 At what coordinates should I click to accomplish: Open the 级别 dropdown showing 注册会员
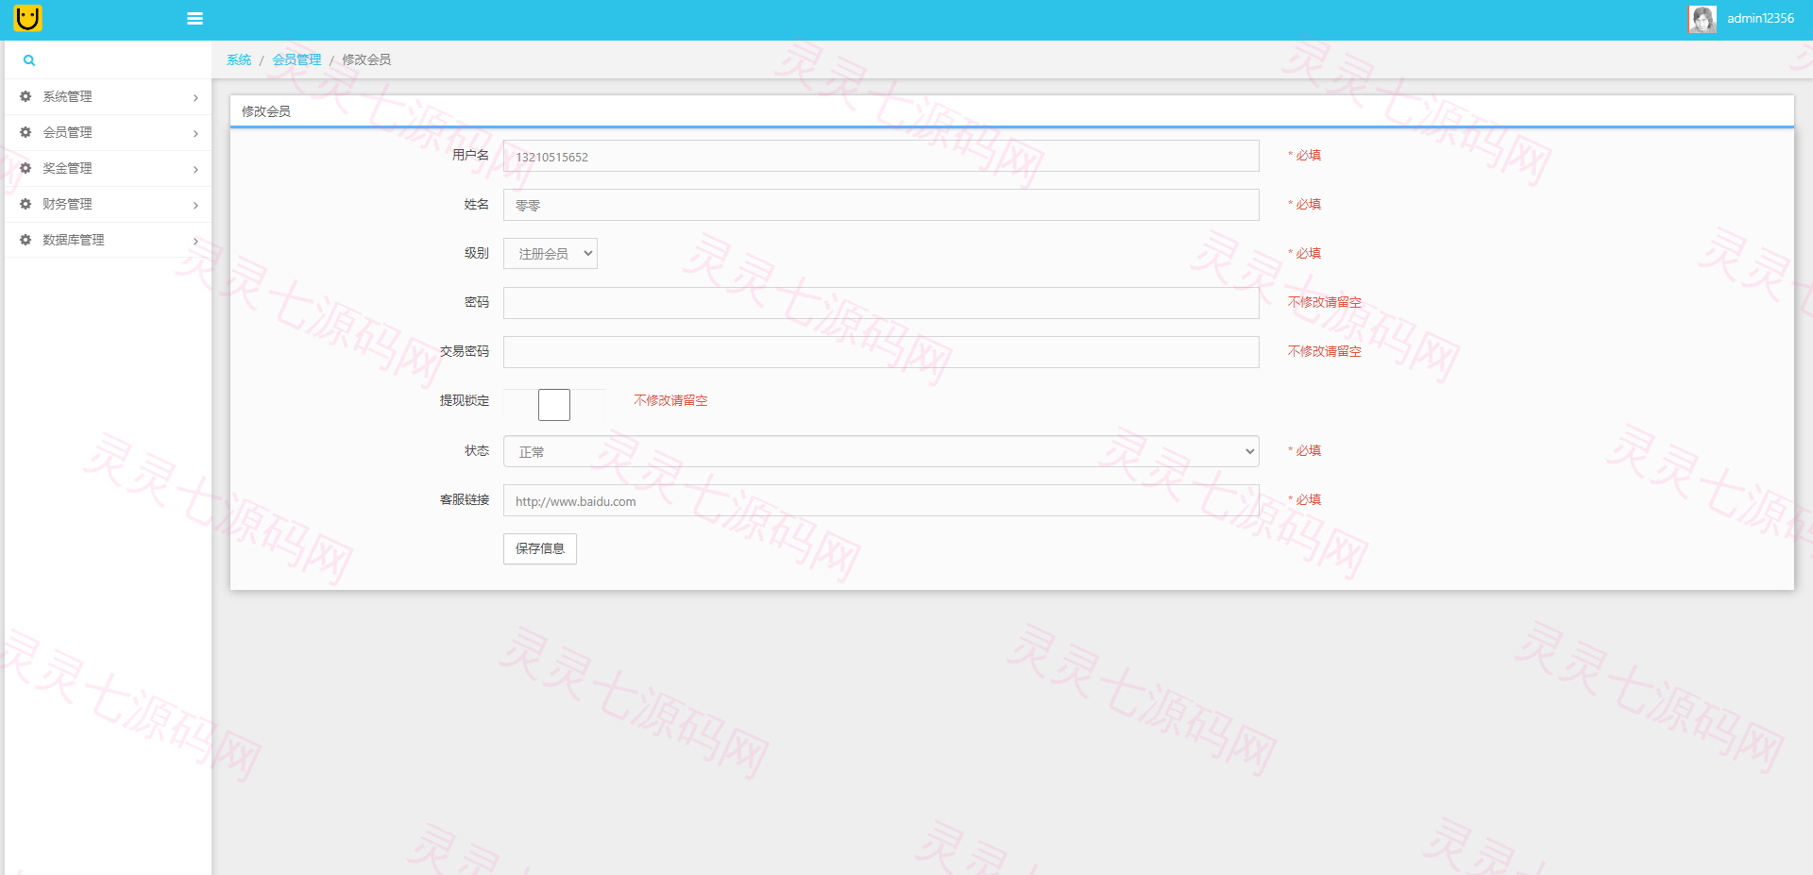point(551,254)
